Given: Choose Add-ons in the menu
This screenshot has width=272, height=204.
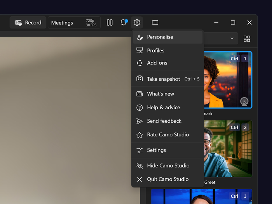Looking at the screenshot, I should 167,63.
